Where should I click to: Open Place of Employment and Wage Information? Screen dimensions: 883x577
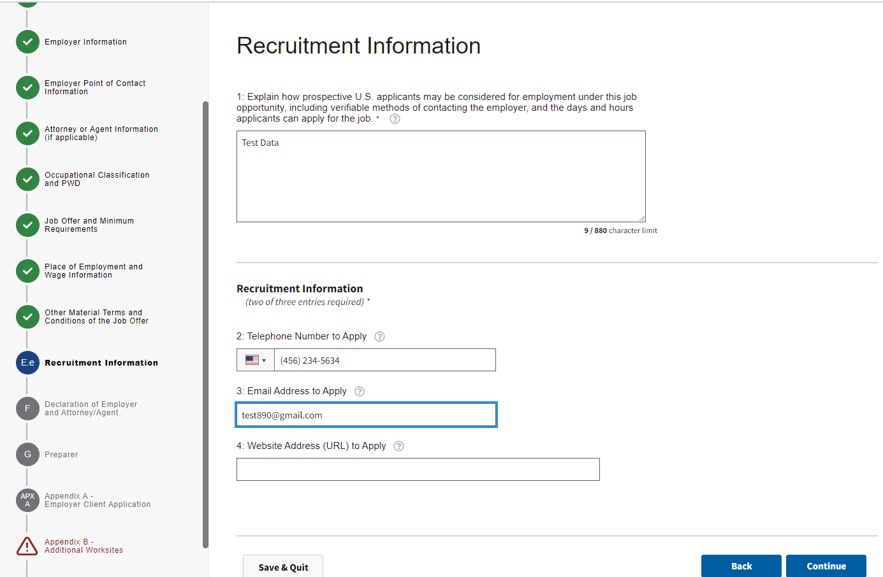pyautogui.click(x=93, y=271)
